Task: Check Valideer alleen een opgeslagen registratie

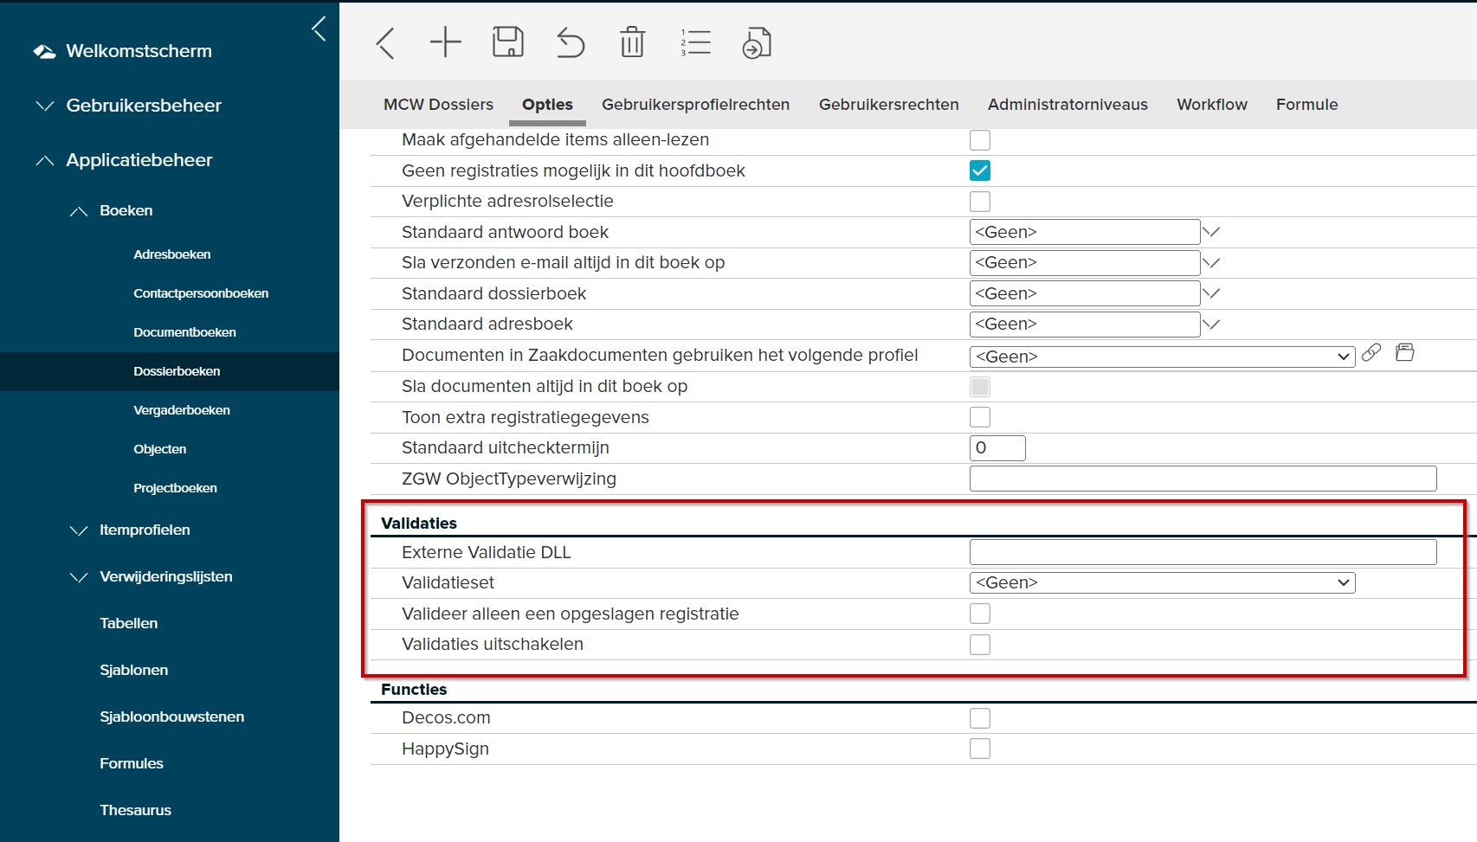Action: click(x=980, y=614)
